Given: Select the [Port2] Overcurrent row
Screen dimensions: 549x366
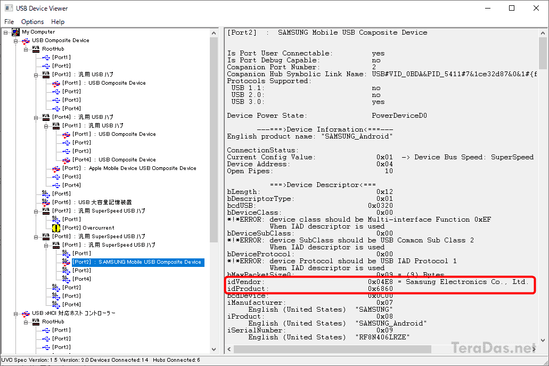Looking at the screenshot, I should tap(88, 228).
